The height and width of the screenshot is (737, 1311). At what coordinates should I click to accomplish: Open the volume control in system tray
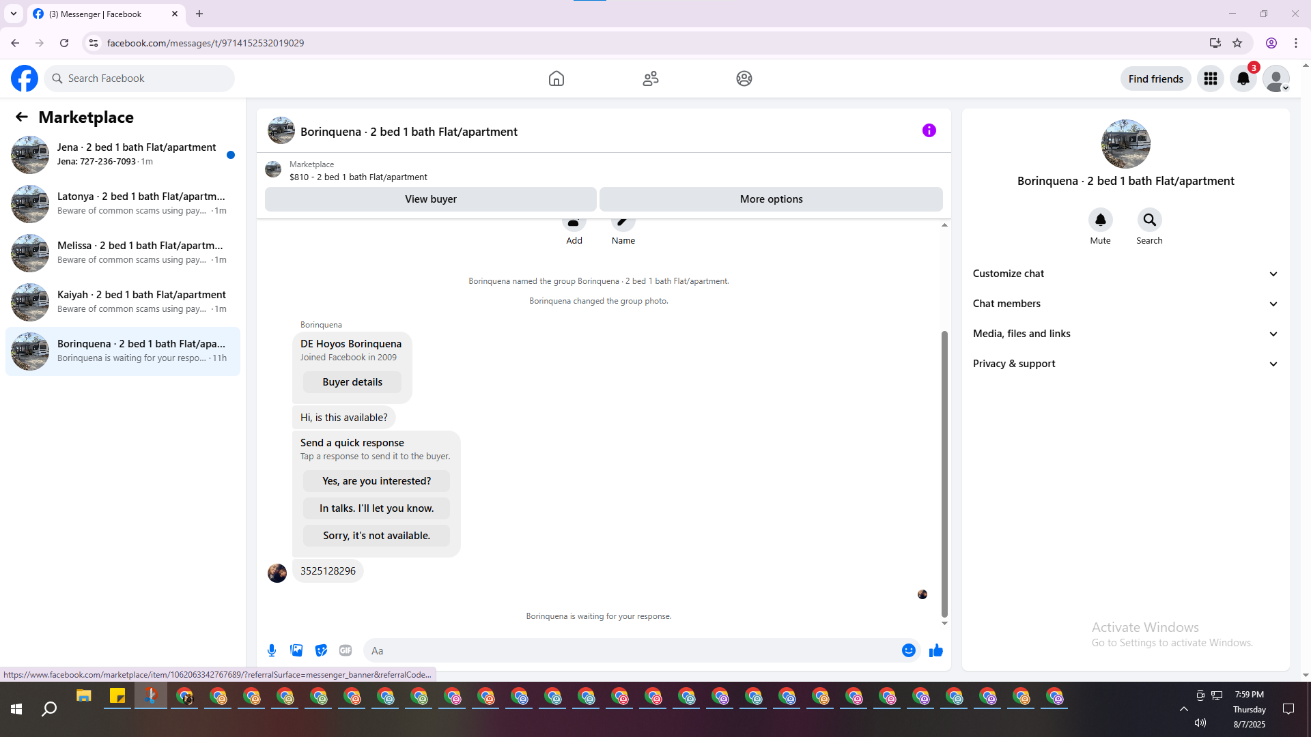[1200, 723]
